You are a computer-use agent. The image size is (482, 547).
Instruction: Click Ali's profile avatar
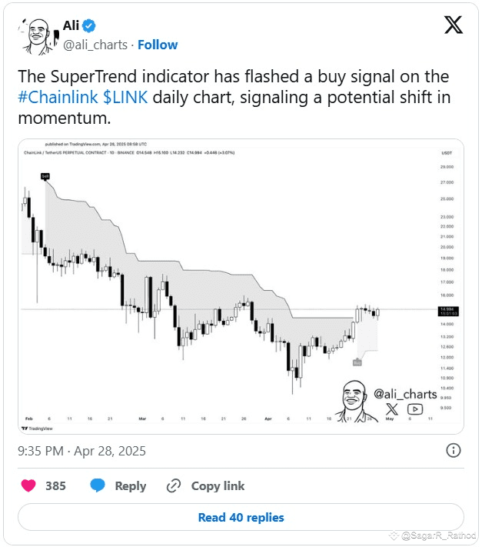click(35, 36)
